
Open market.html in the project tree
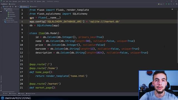(x=12, y=16)
